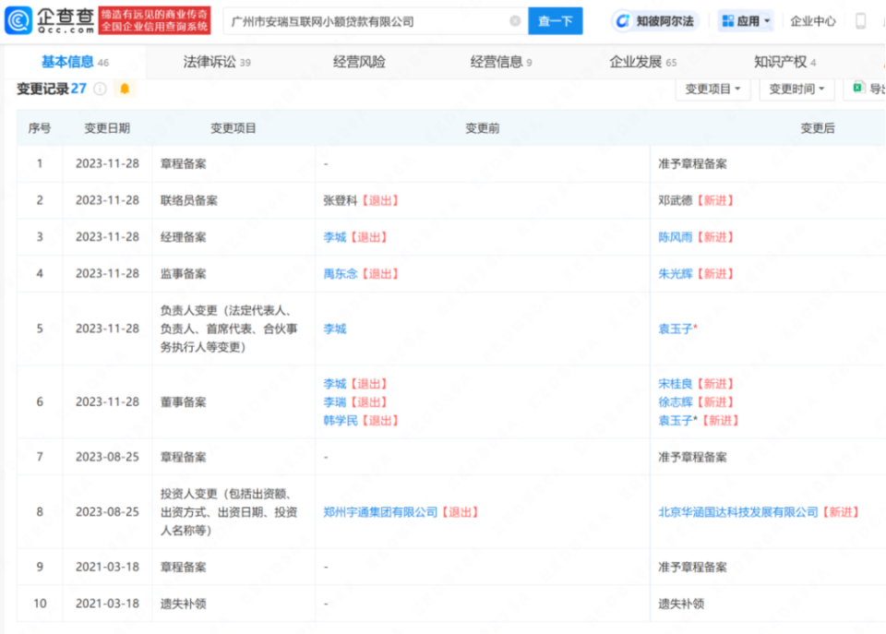This screenshot has height=634, width=886.
Task: Click the 变更记录 27 section heading
Action: coord(52,89)
